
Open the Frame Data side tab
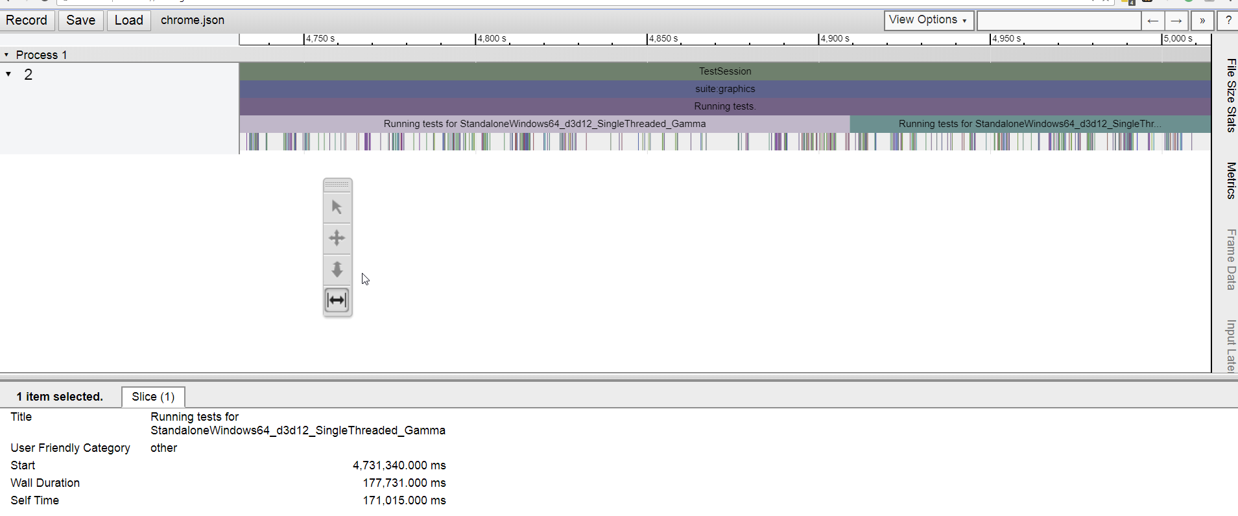[1231, 259]
